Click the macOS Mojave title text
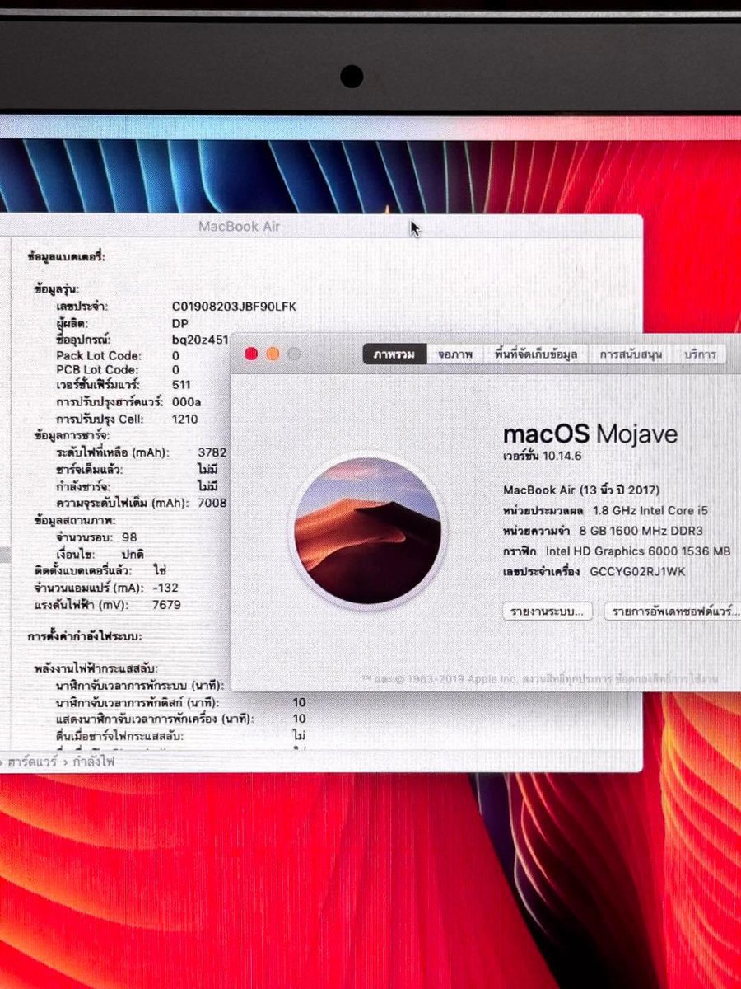741x989 pixels. (590, 434)
